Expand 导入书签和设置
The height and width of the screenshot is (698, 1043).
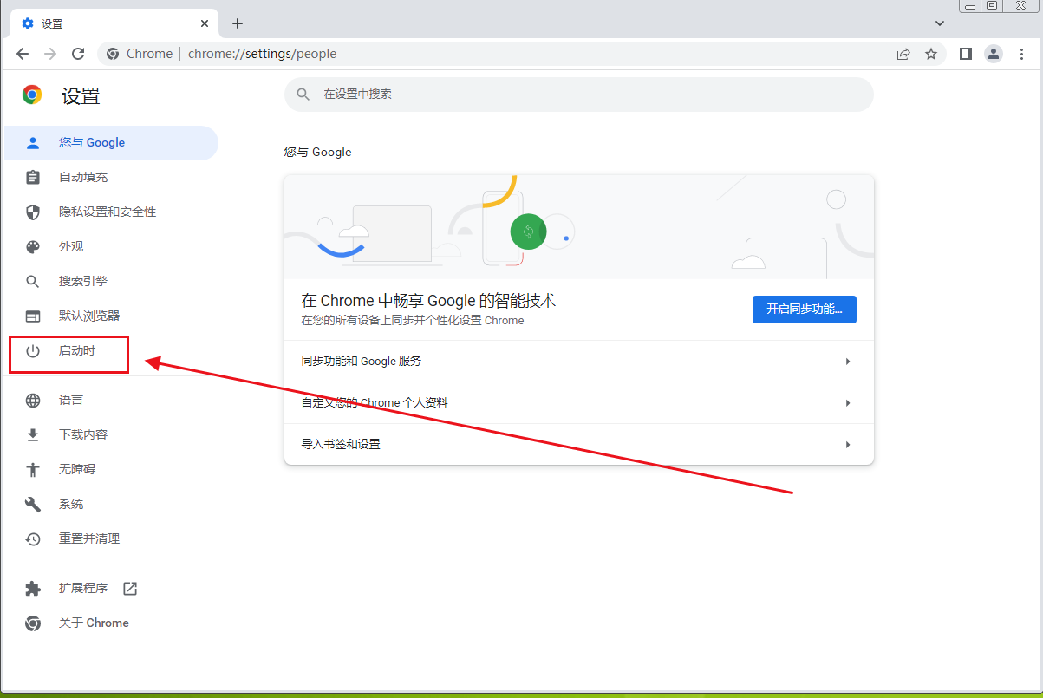tap(578, 444)
